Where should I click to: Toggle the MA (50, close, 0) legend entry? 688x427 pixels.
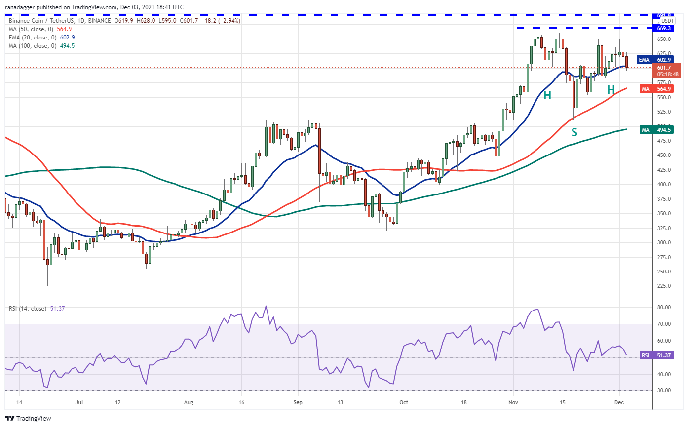(x=29, y=30)
